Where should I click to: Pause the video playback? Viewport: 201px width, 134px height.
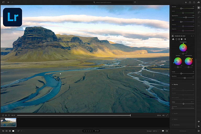click(x=6, y=115)
